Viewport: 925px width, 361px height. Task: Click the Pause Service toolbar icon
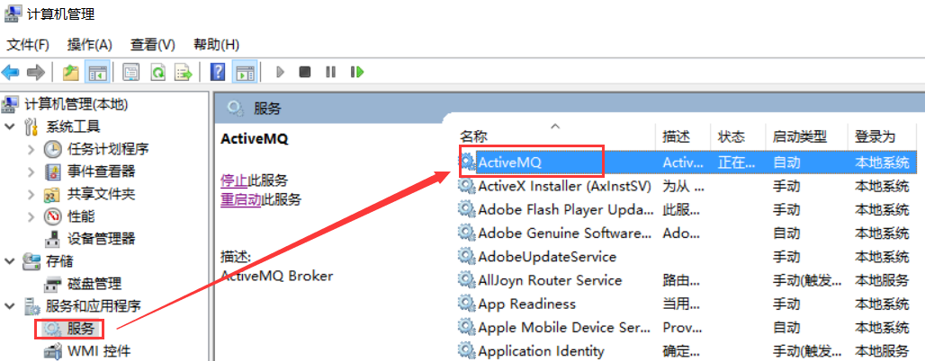coord(330,73)
